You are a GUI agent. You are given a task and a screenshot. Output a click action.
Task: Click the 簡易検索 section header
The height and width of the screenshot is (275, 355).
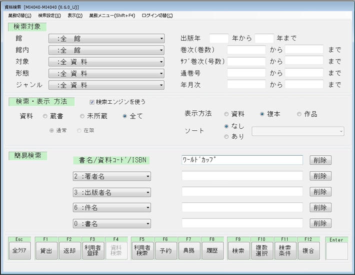tap(28, 156)
